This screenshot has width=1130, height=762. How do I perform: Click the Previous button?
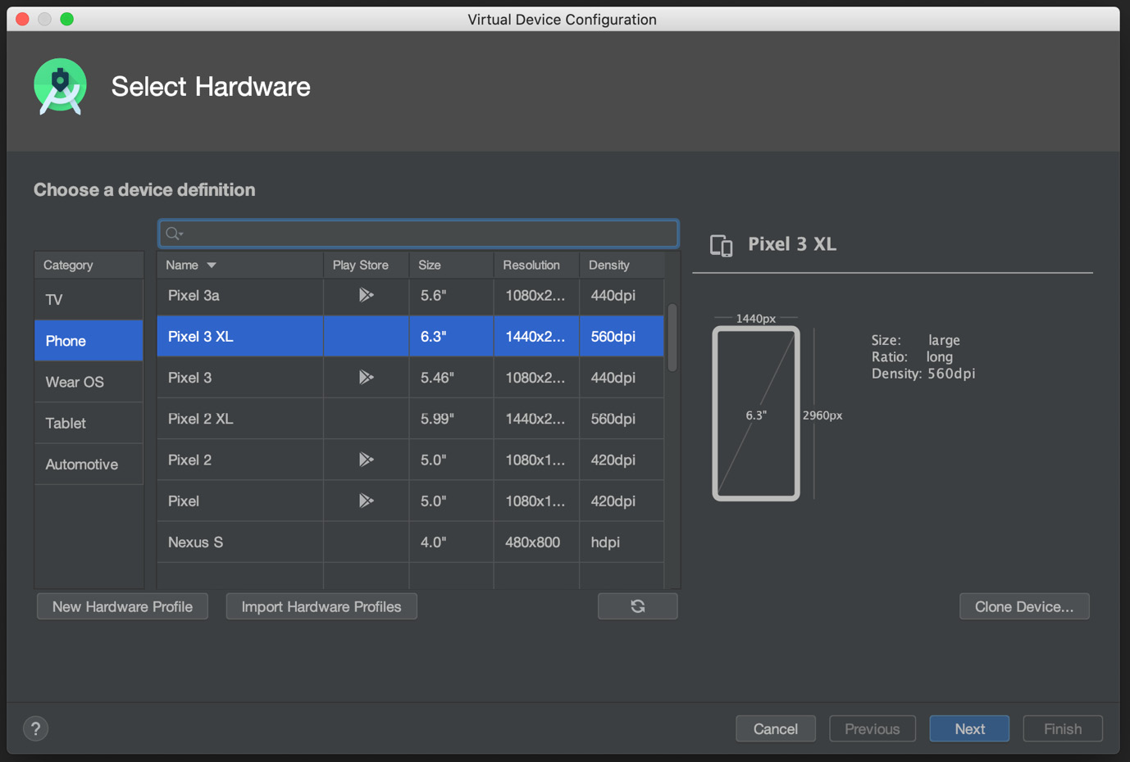[873, 728]
